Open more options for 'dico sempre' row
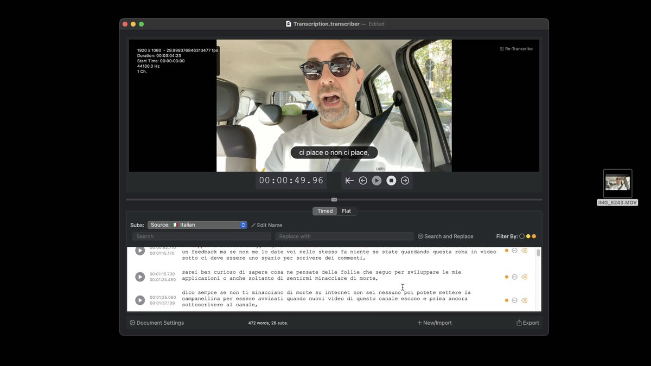Screen dimensions: 651x366 pyautogui.click(x=515, y=300)
